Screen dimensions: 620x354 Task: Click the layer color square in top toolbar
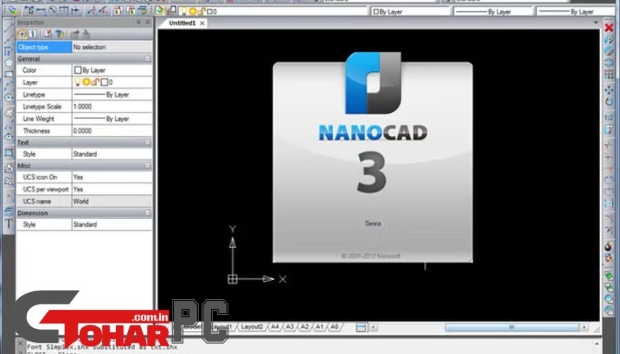click(x=209, y=11)
